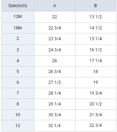Click the A value 24 3/4 cell
This screenshot has height=132, width=117.
pyautogui.click(x=55, y=50)
